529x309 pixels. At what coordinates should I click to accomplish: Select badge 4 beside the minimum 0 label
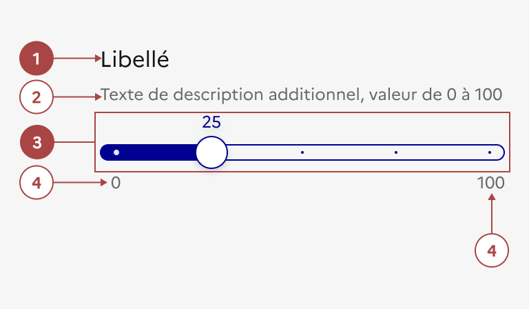tap(37, 183)
